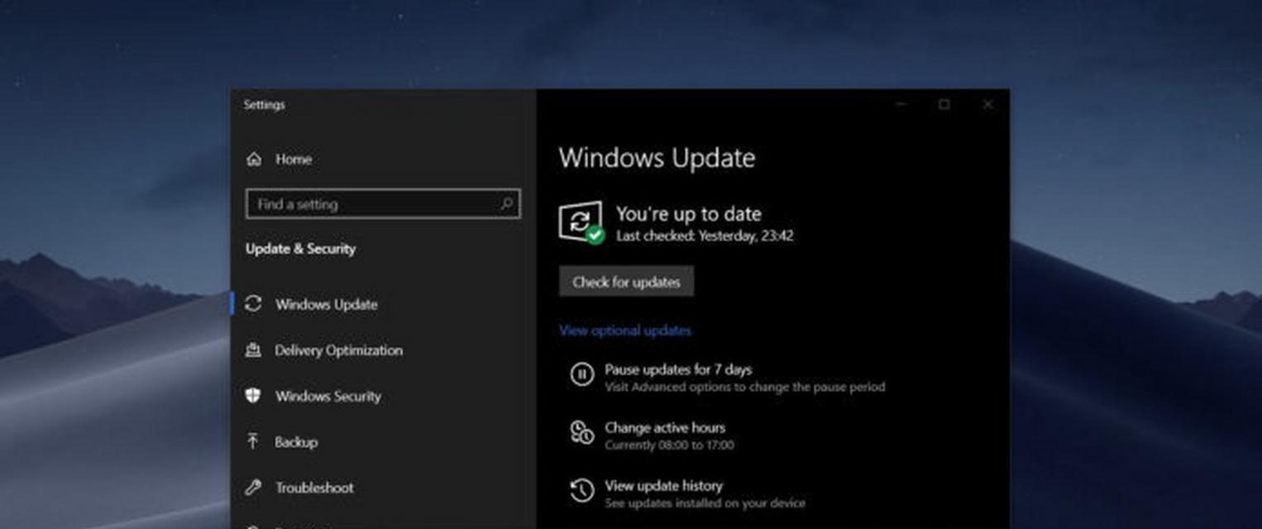Click the search magnifier icon
The width and height of the screenshot is (1262, 529).
507,203
